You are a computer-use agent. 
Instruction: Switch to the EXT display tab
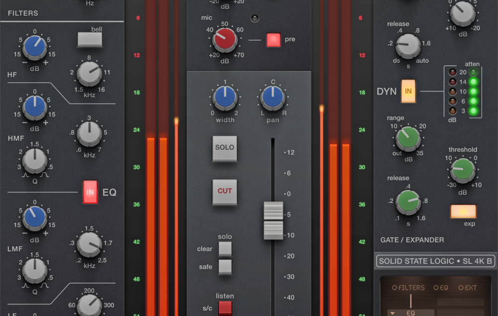[x=469, y=287]
